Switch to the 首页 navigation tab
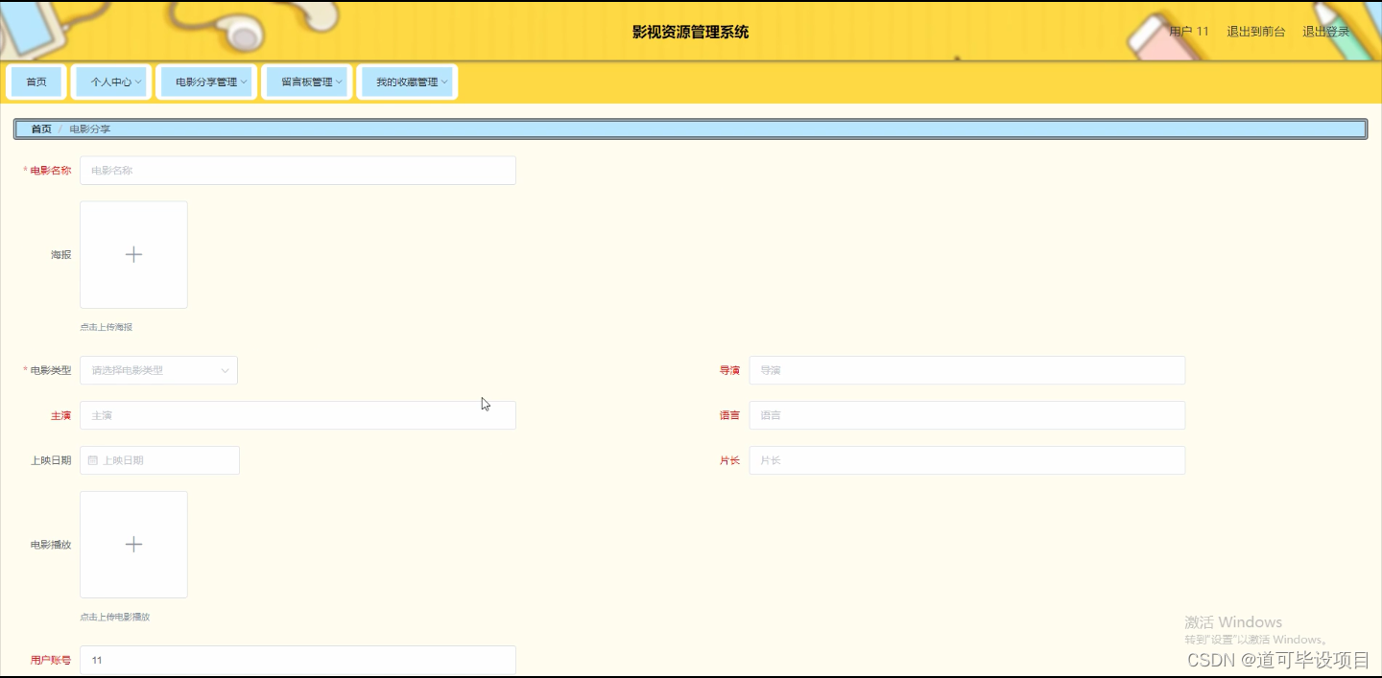 tap(36, 82)
